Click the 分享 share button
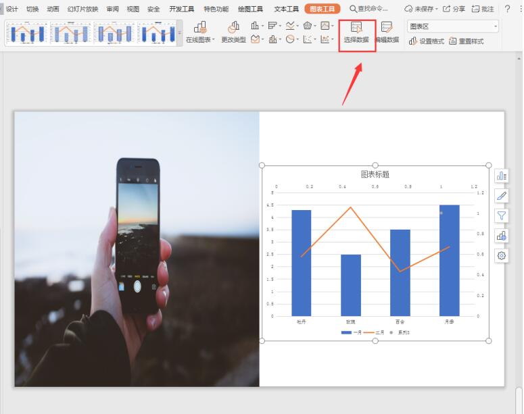This screenshot has width=524, height=414. pyautogui.click(x=454, y=9)
